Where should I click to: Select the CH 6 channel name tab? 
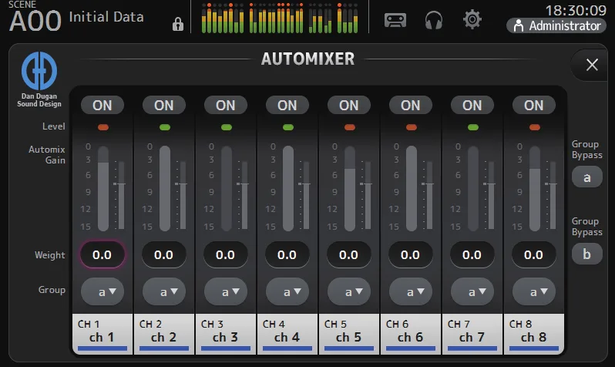410,334
